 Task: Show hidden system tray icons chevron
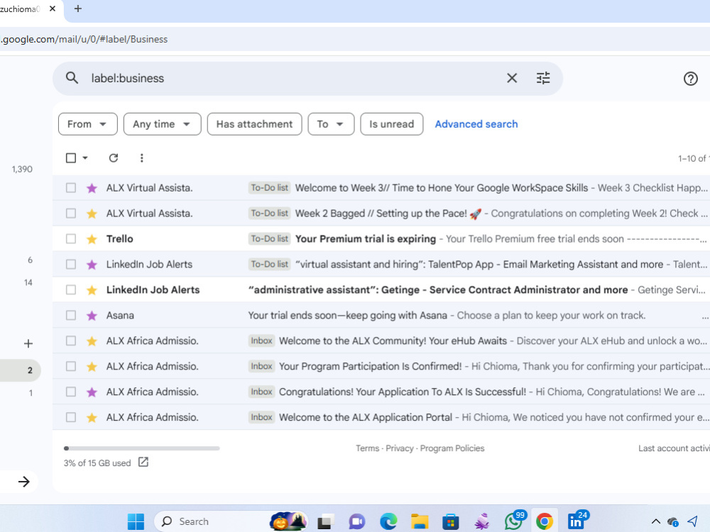(655, 521)
